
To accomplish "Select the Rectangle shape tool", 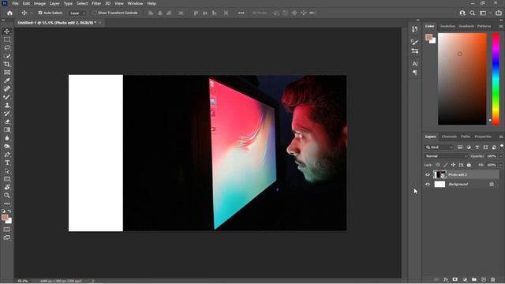I will pos(7,179).
